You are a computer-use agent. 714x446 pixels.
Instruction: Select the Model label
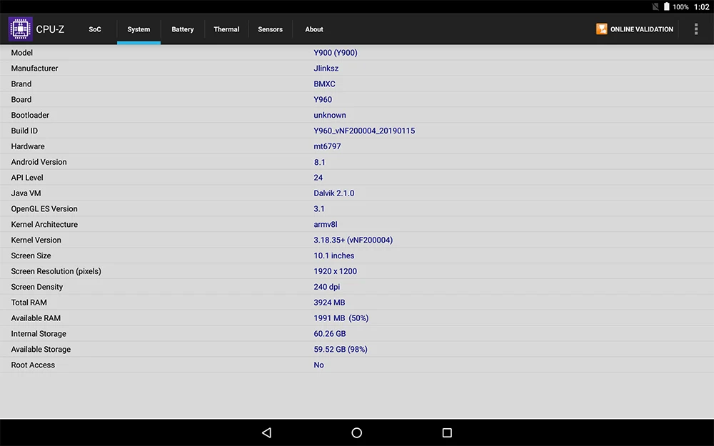coord(22,53)
